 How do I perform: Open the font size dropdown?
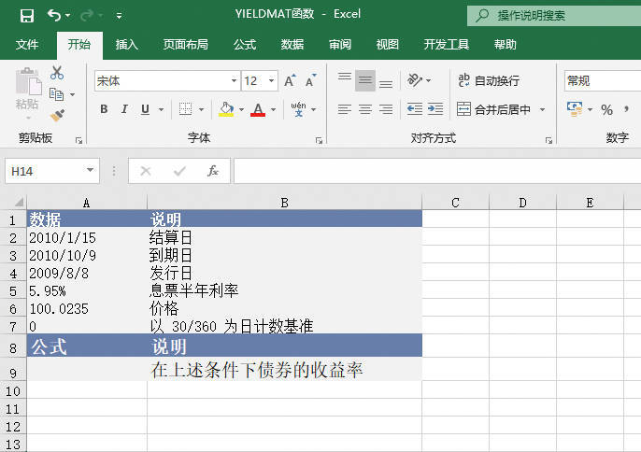[x=272, y=81]
